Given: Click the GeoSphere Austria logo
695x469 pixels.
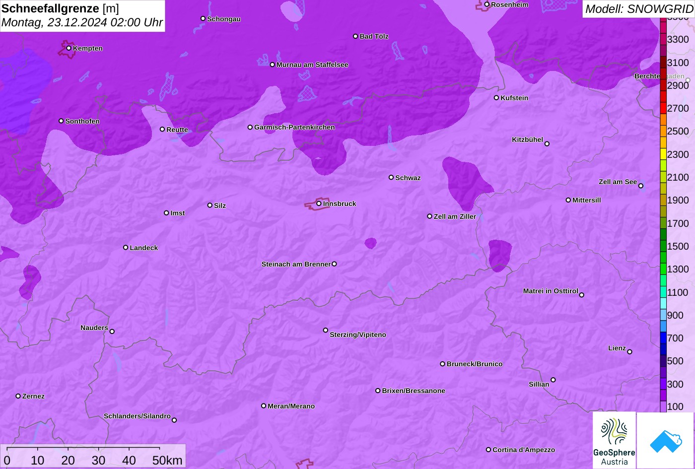Looking at the screenshot, I should coord(614,440).
